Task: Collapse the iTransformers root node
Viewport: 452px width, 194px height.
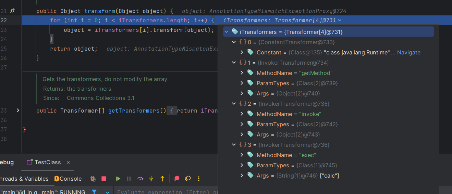Action: (227, 32)
